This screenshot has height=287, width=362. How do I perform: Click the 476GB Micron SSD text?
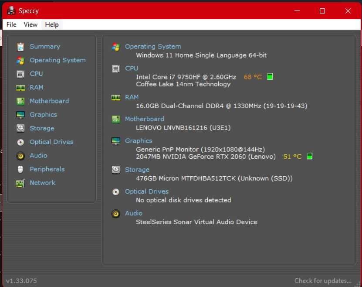[214, 178]
